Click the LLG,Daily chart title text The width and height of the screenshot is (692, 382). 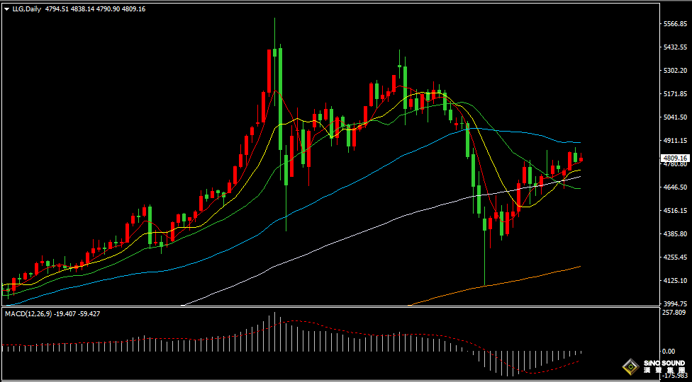click(27, 8)
